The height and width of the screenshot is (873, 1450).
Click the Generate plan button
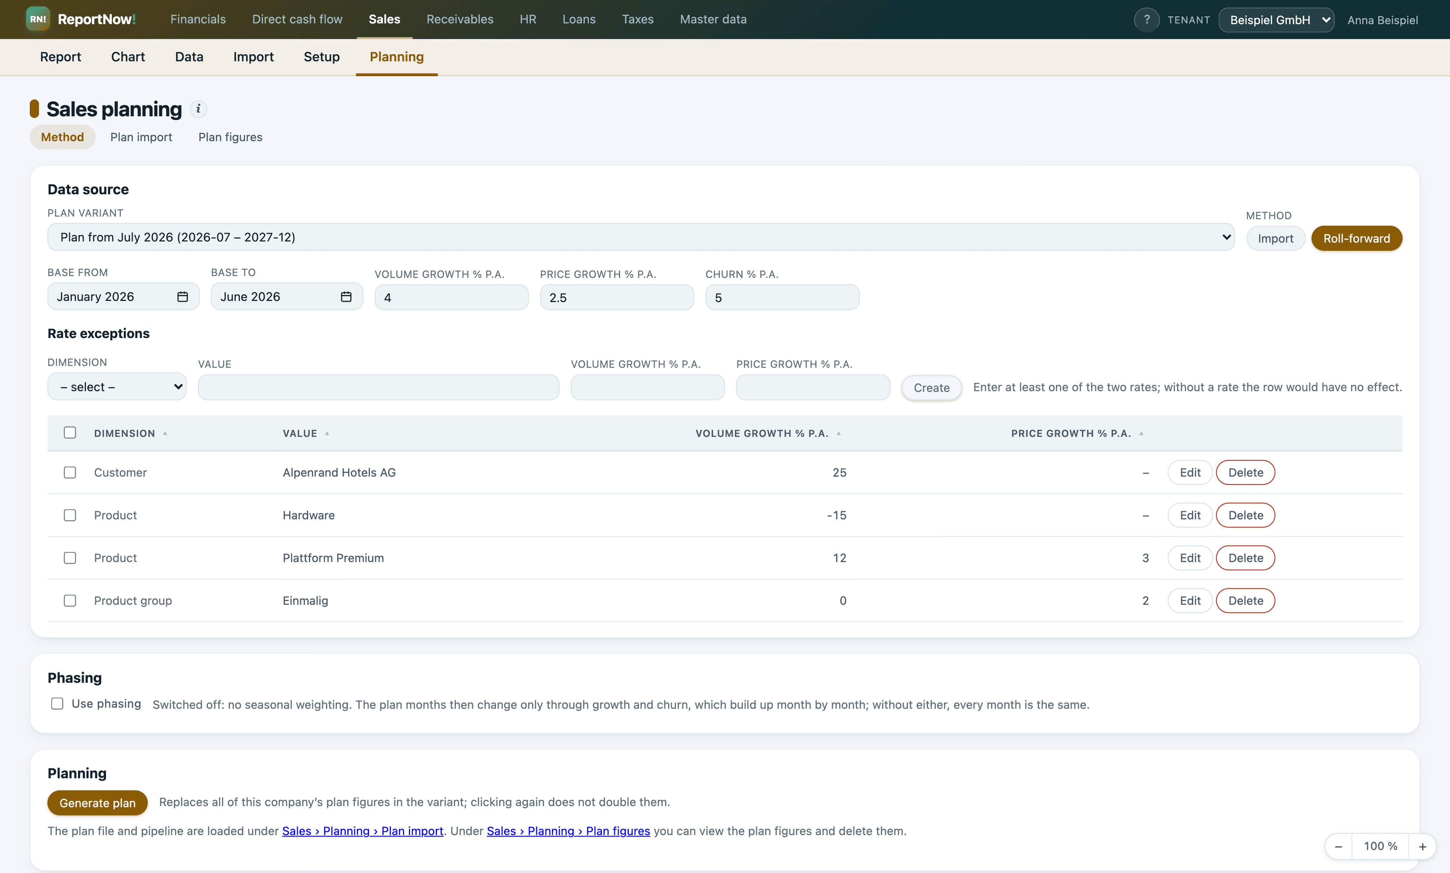pos(98,803)
